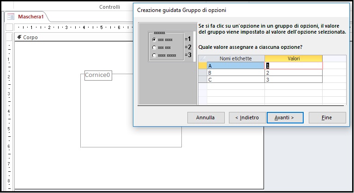Screen dimensions: 354x193
Task: Proceed with the Avanti button
Action: coord(285,117)
